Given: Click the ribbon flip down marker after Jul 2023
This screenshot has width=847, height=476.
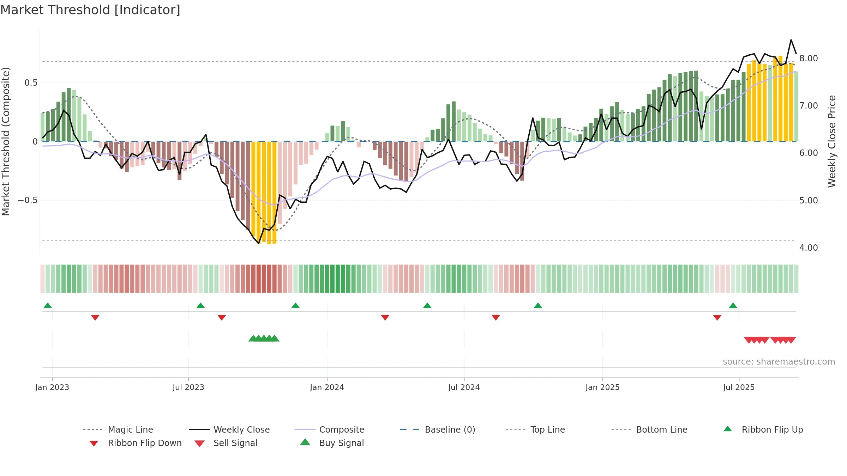Looking at the screenshot, I should 222,318.
